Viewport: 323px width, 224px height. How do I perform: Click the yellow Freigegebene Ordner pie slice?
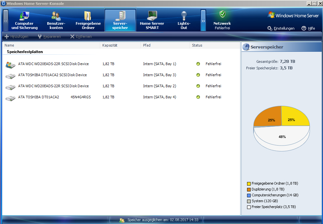click(293, 118)
